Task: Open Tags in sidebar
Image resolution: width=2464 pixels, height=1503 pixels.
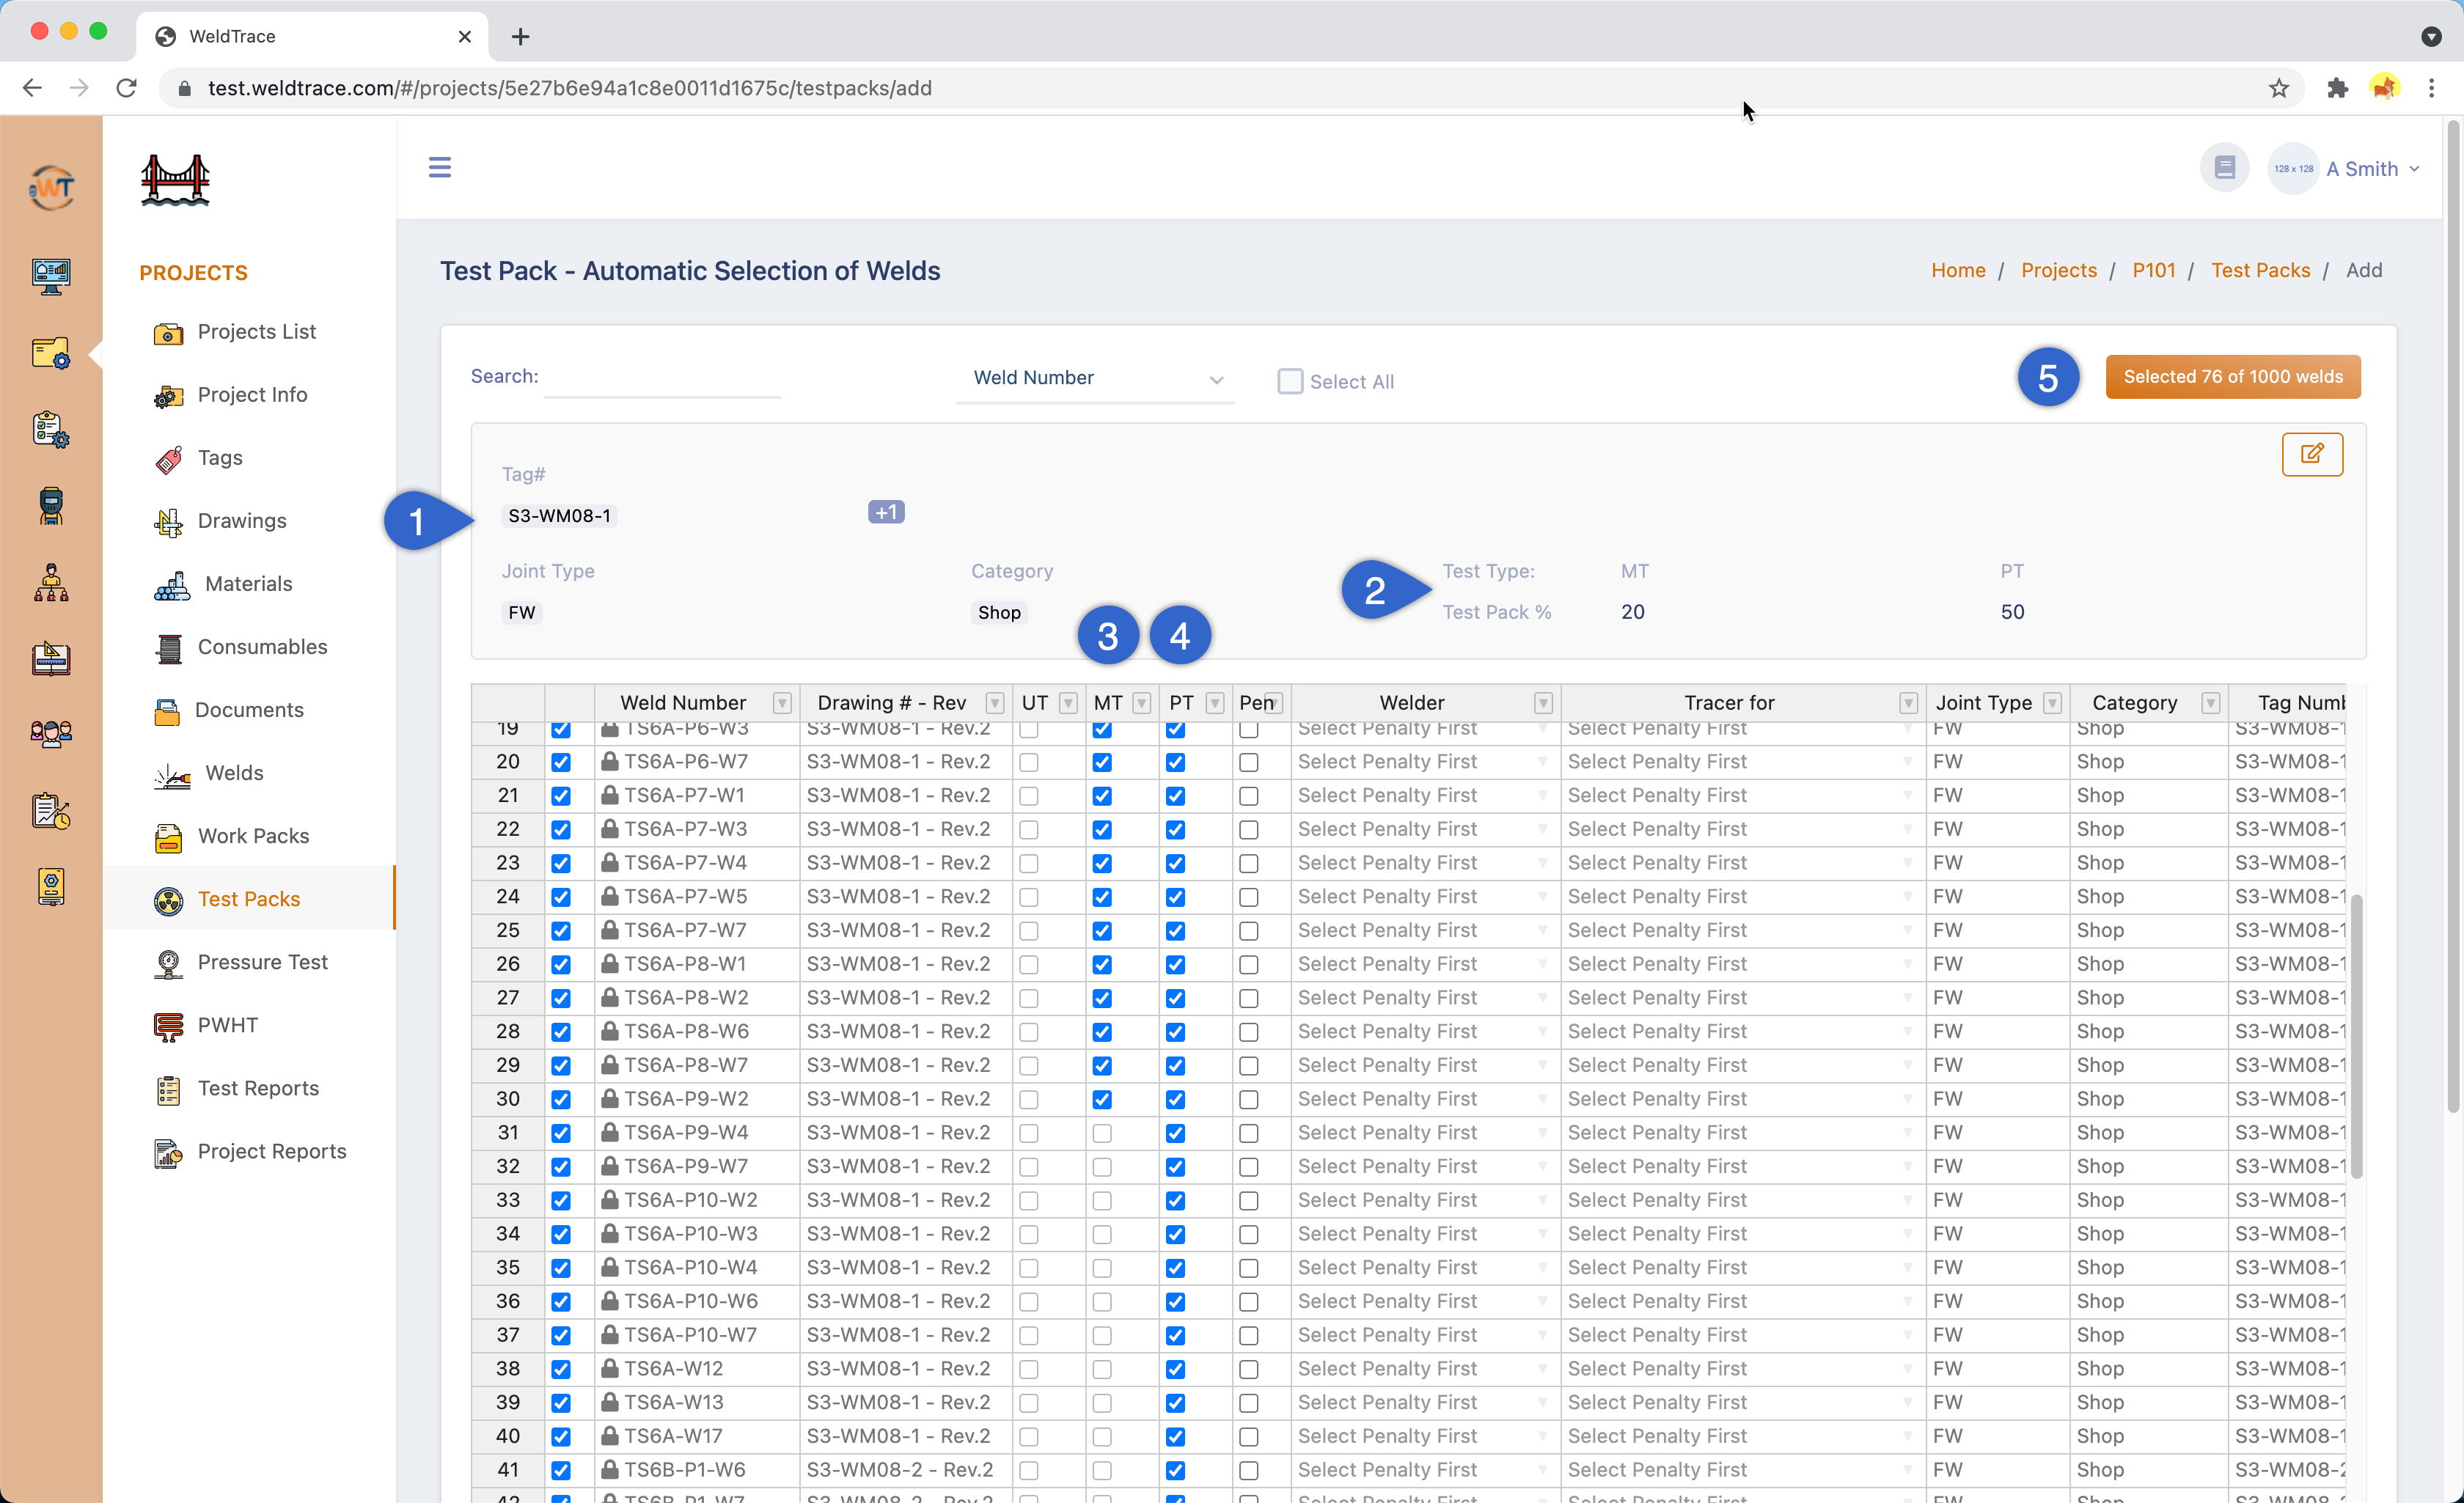Action: click(x=220, y=457)
